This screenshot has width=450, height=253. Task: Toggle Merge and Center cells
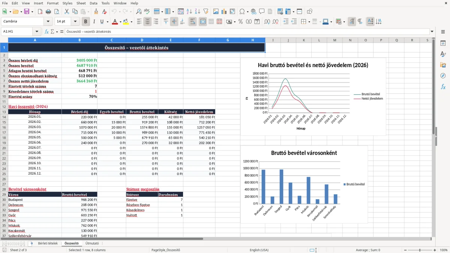click(x=202, y=22)
